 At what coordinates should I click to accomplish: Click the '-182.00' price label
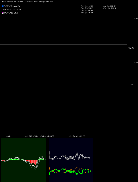[x=131, y=48]
